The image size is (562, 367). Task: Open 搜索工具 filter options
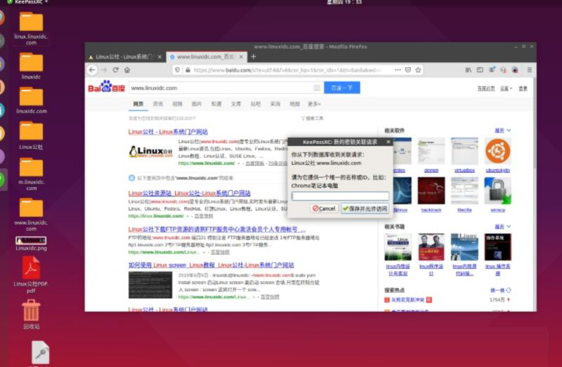(312, 118)
